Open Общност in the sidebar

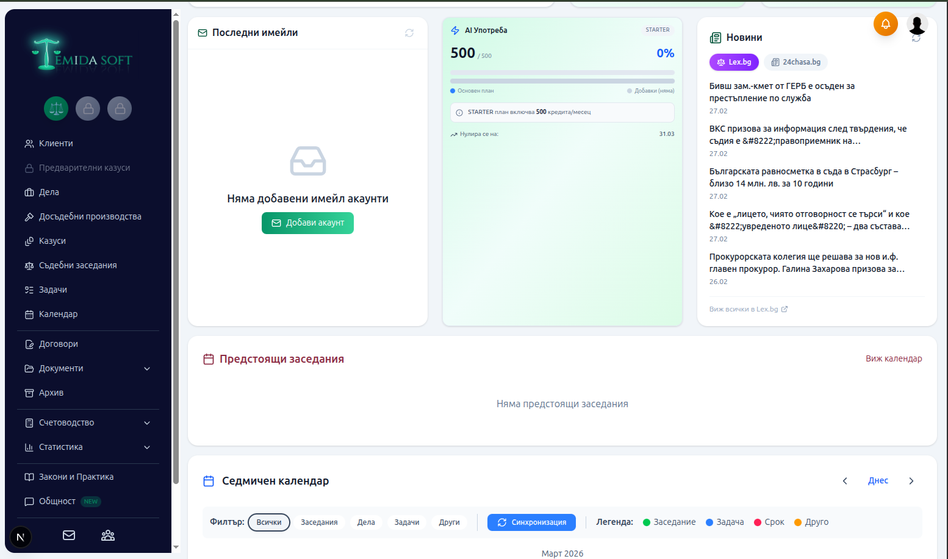pos(88,501)
